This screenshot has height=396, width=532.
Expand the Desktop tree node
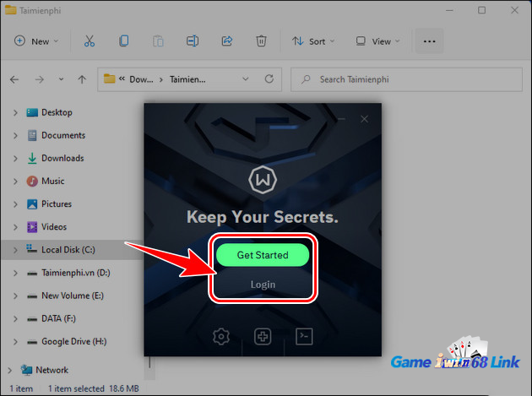point(14,112)
